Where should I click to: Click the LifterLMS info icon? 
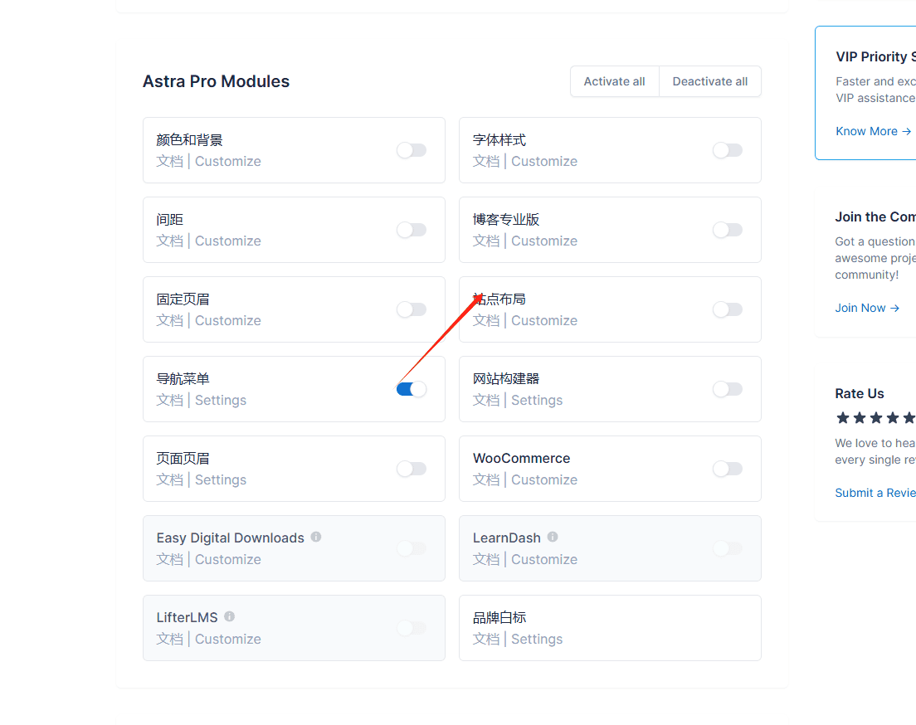(x=230, y=616)
